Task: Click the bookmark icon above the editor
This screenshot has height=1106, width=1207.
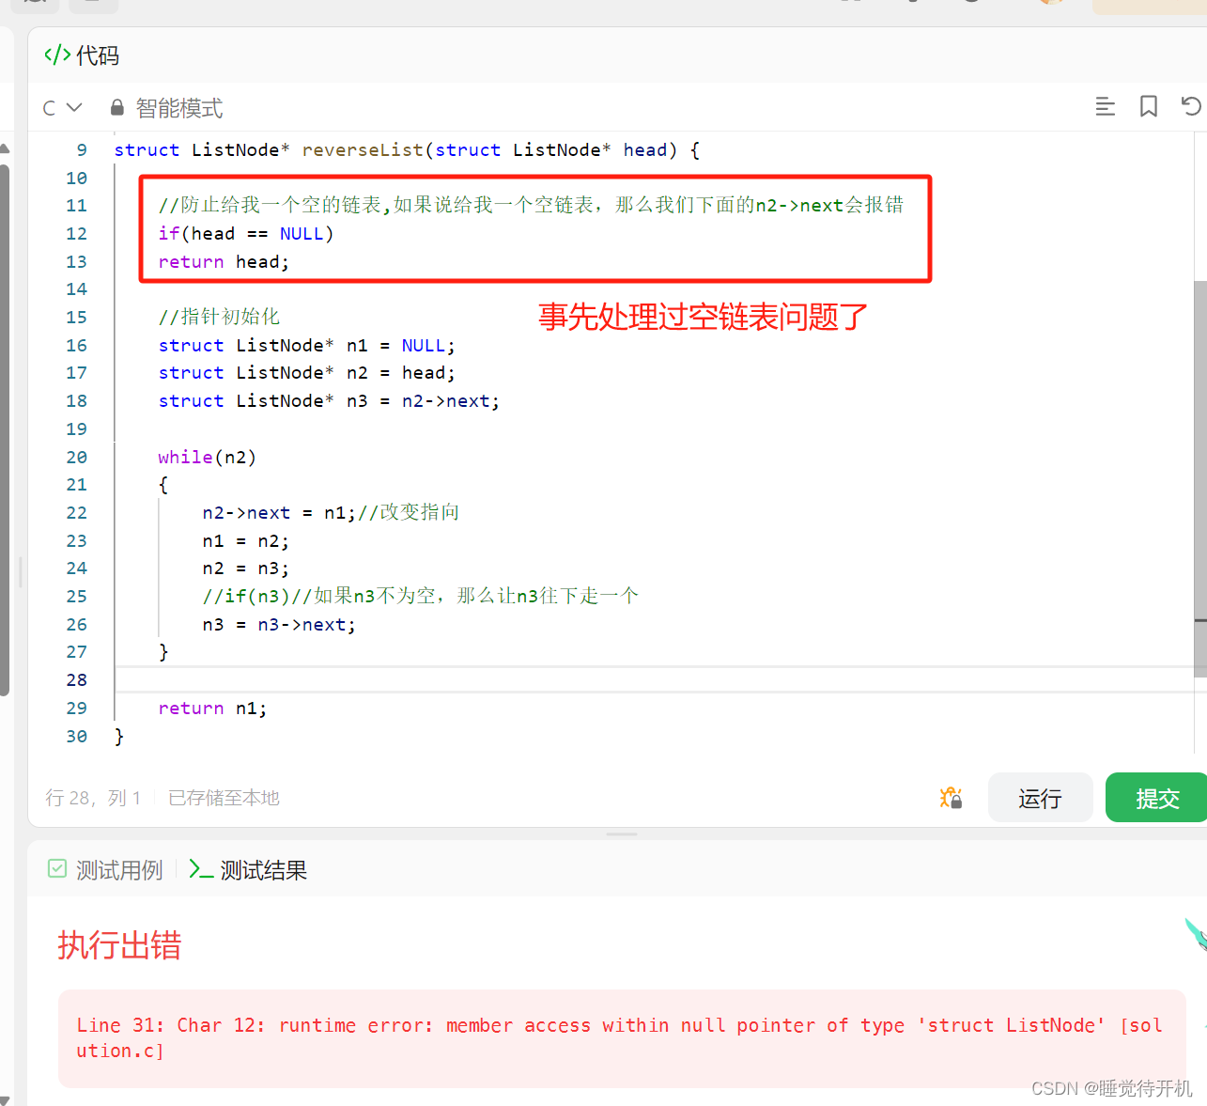Action: (1148, 106)
